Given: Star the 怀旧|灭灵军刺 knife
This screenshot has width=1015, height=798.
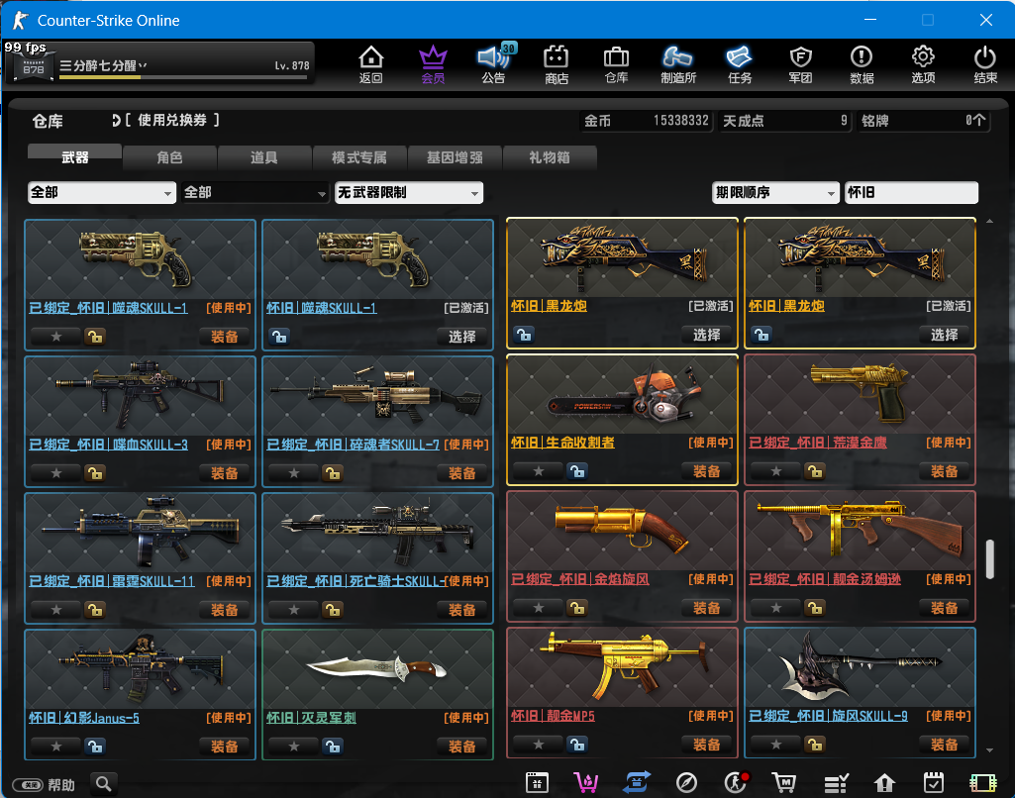Looking at the screenshot, I should [294, 747].
